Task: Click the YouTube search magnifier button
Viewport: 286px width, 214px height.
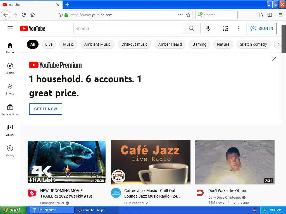Action: point(192,28)
